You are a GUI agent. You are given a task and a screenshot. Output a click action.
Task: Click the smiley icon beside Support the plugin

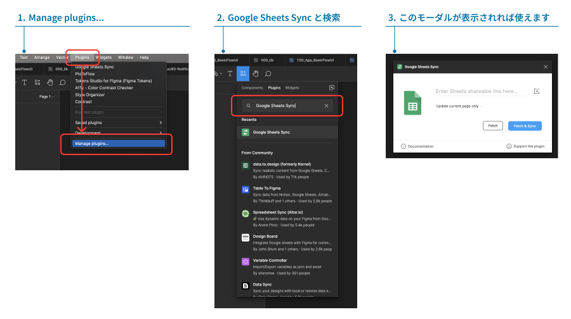pyautogui.click(x=509, y=146)
